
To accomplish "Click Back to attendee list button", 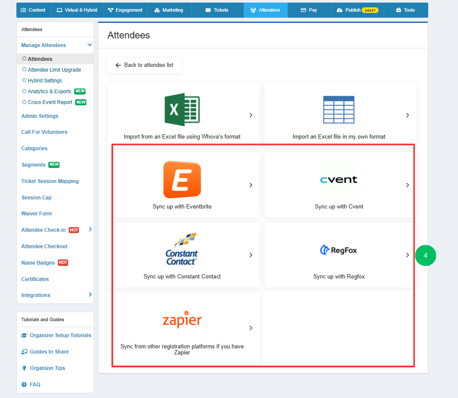I will (x=144, y=65).
